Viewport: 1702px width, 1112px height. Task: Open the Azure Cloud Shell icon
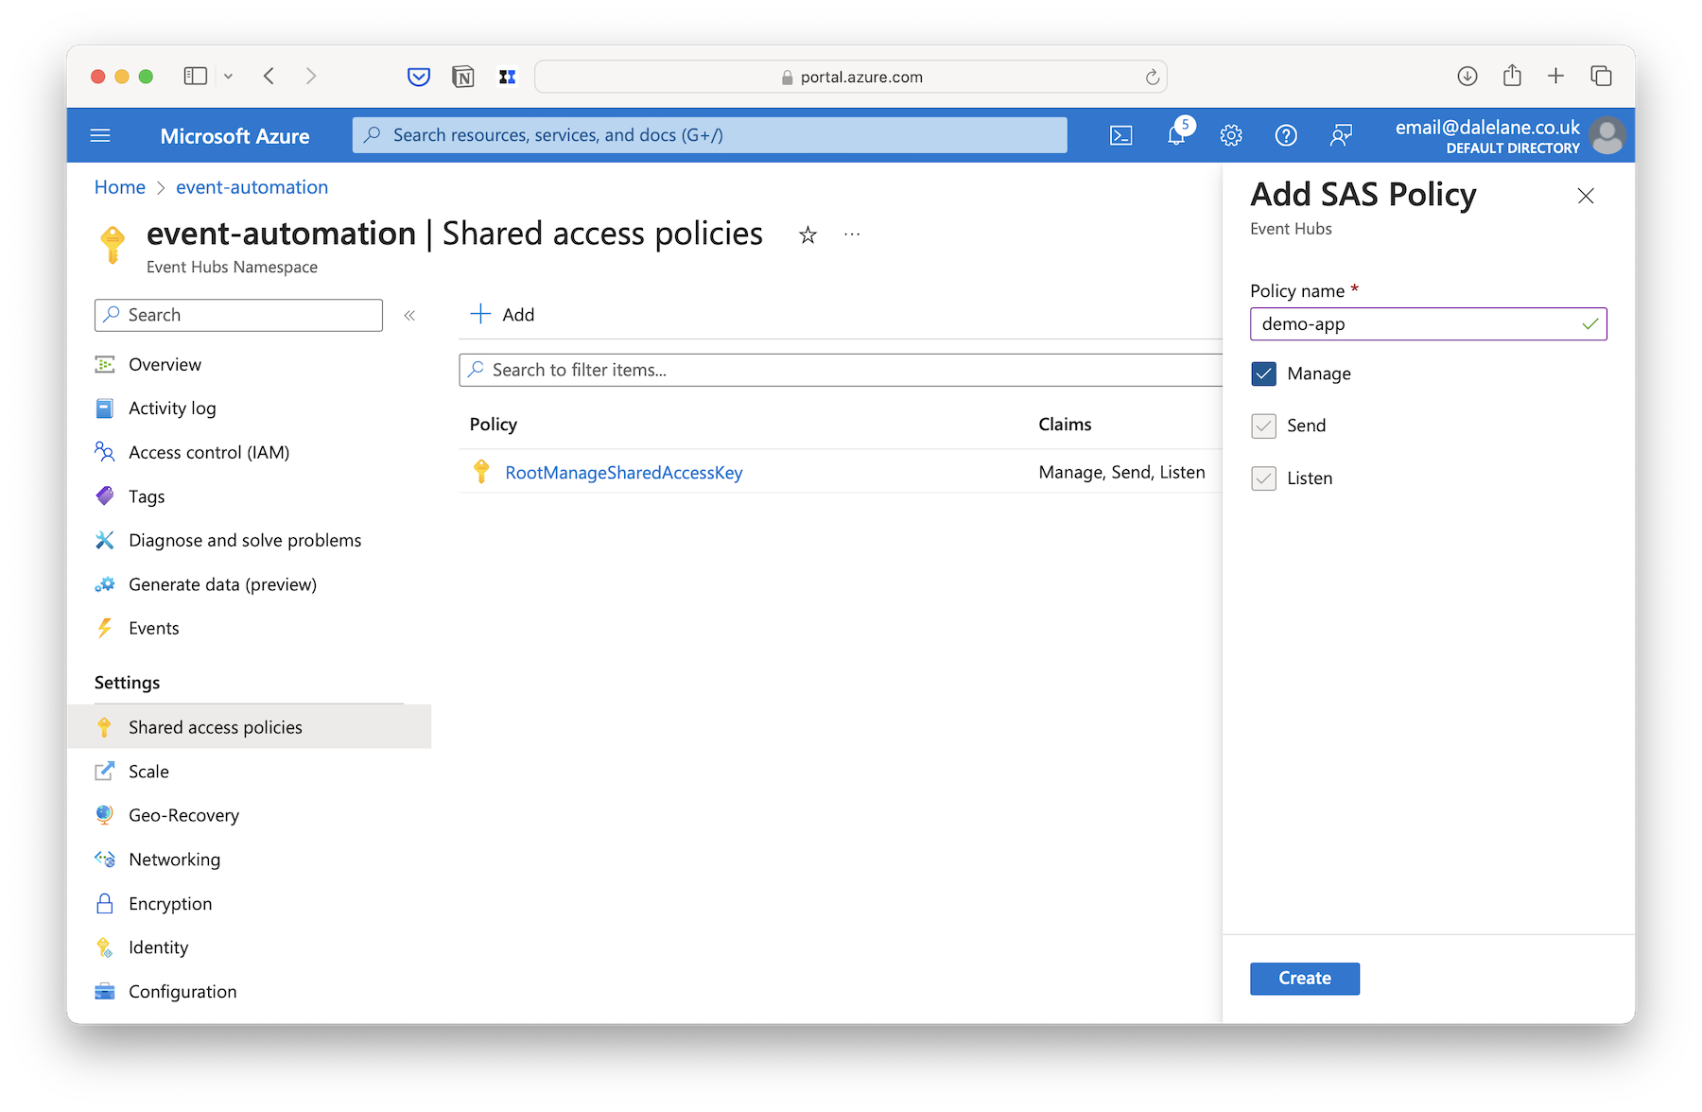(x=1120, y=135)
